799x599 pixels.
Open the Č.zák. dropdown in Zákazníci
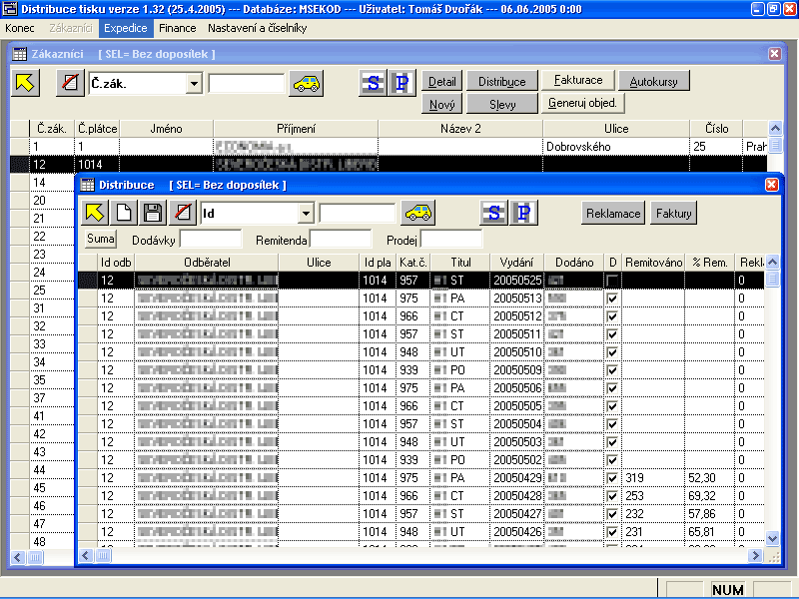(194, 83)
